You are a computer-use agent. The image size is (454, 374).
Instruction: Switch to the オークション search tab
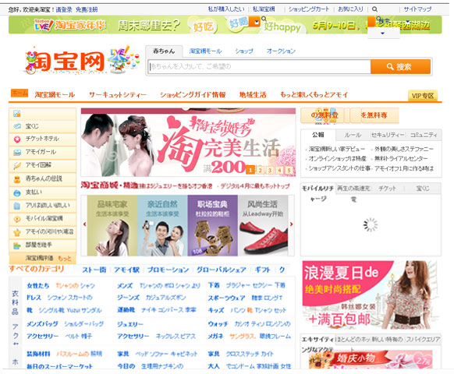281,51
